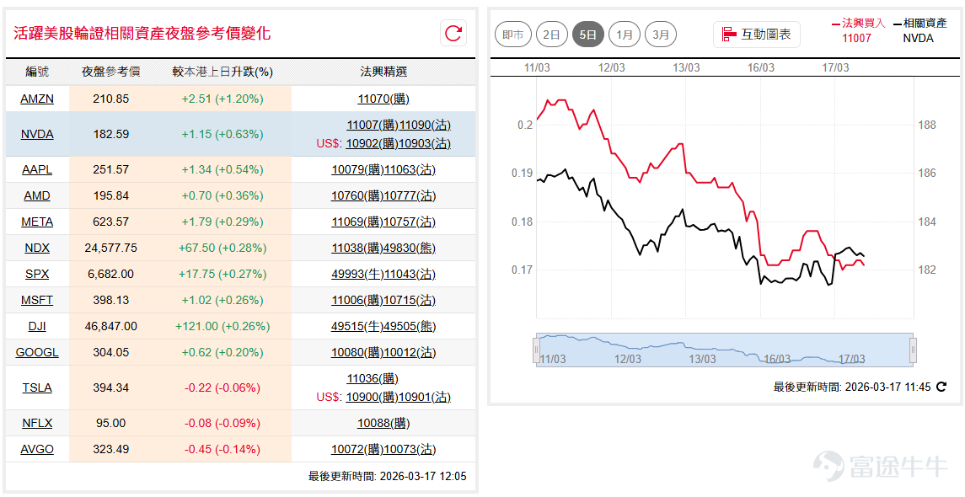The height and width of the screenshot is (497, 965).
Task: Open NDX bear contract 49830
Action: pos(410,248)
